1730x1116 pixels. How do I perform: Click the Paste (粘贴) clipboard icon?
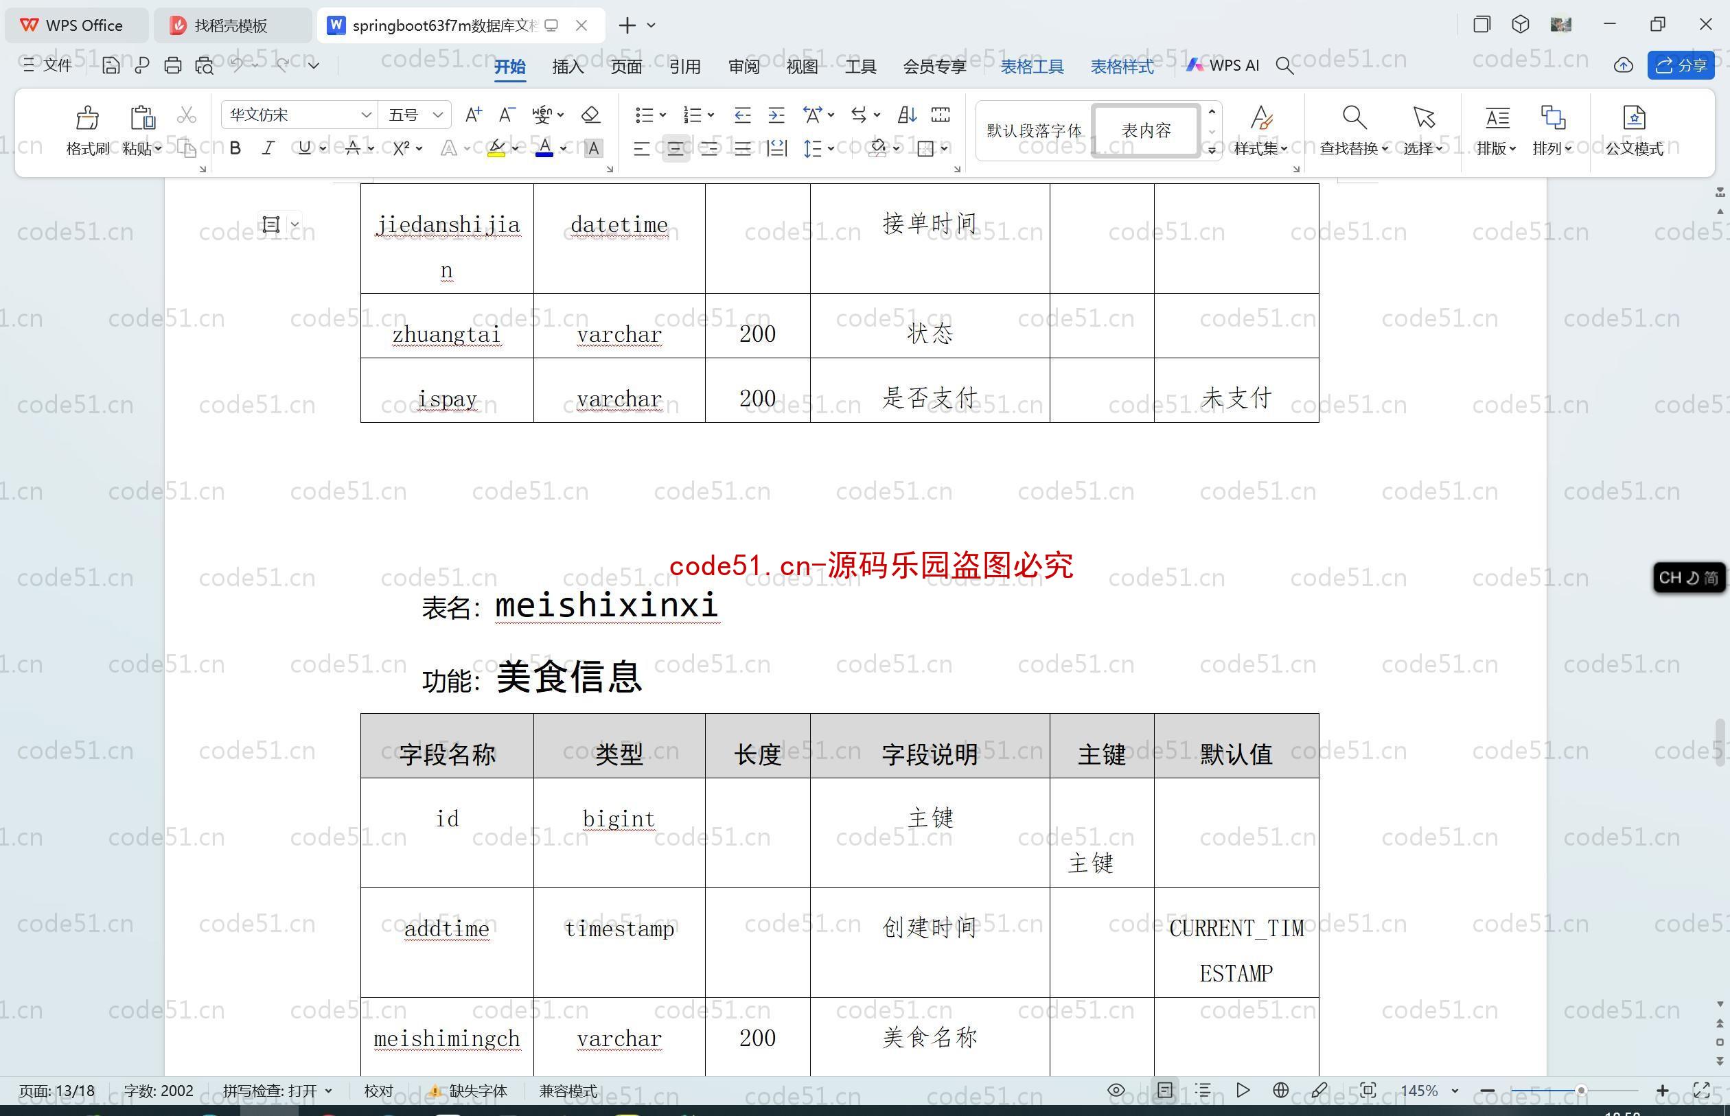142,117
